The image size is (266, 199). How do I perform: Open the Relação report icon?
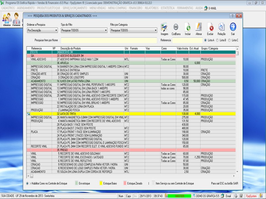[x=221, y=27]
